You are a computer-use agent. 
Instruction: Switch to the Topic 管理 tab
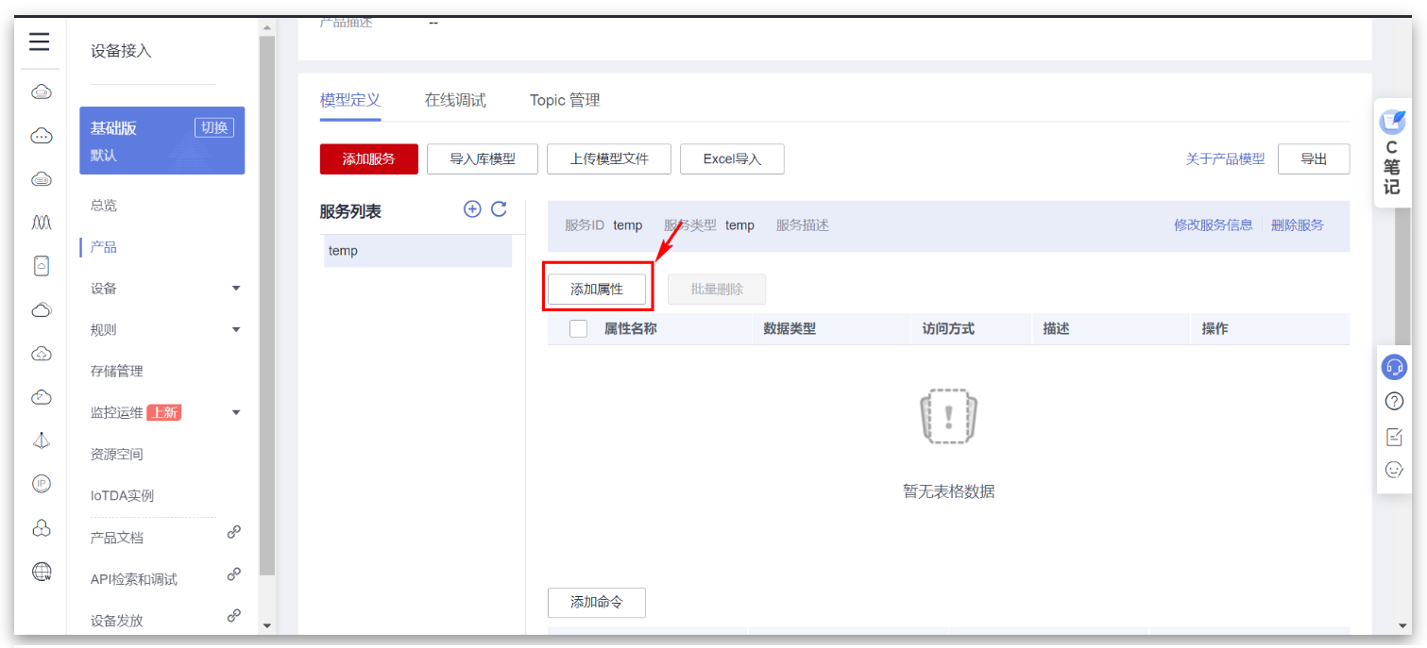click(565, 100)
